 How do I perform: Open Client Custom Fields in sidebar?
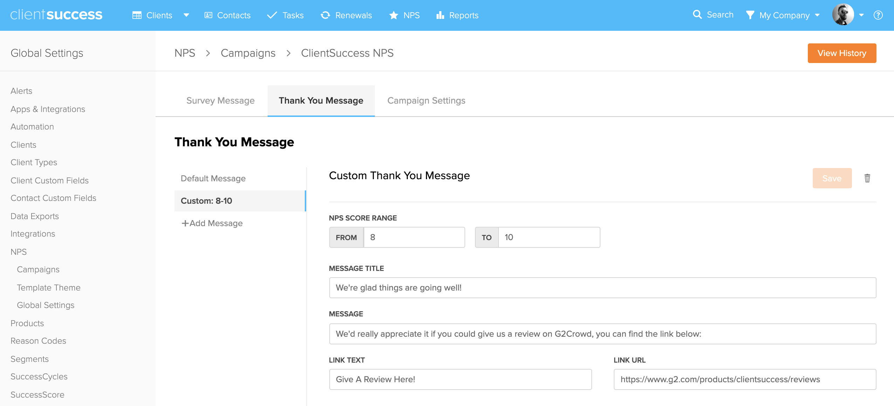tap(49, 181)
